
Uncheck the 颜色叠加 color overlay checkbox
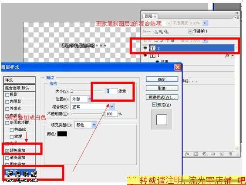[x=7, y=151]
